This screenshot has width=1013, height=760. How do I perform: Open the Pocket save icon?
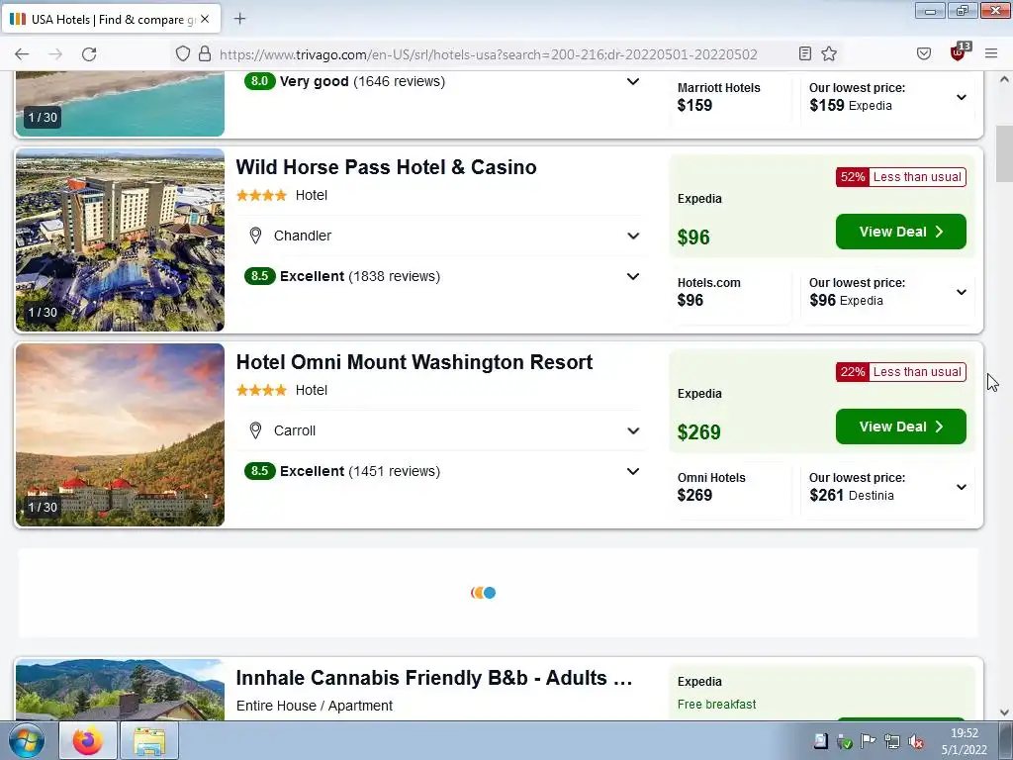point(924,53)
